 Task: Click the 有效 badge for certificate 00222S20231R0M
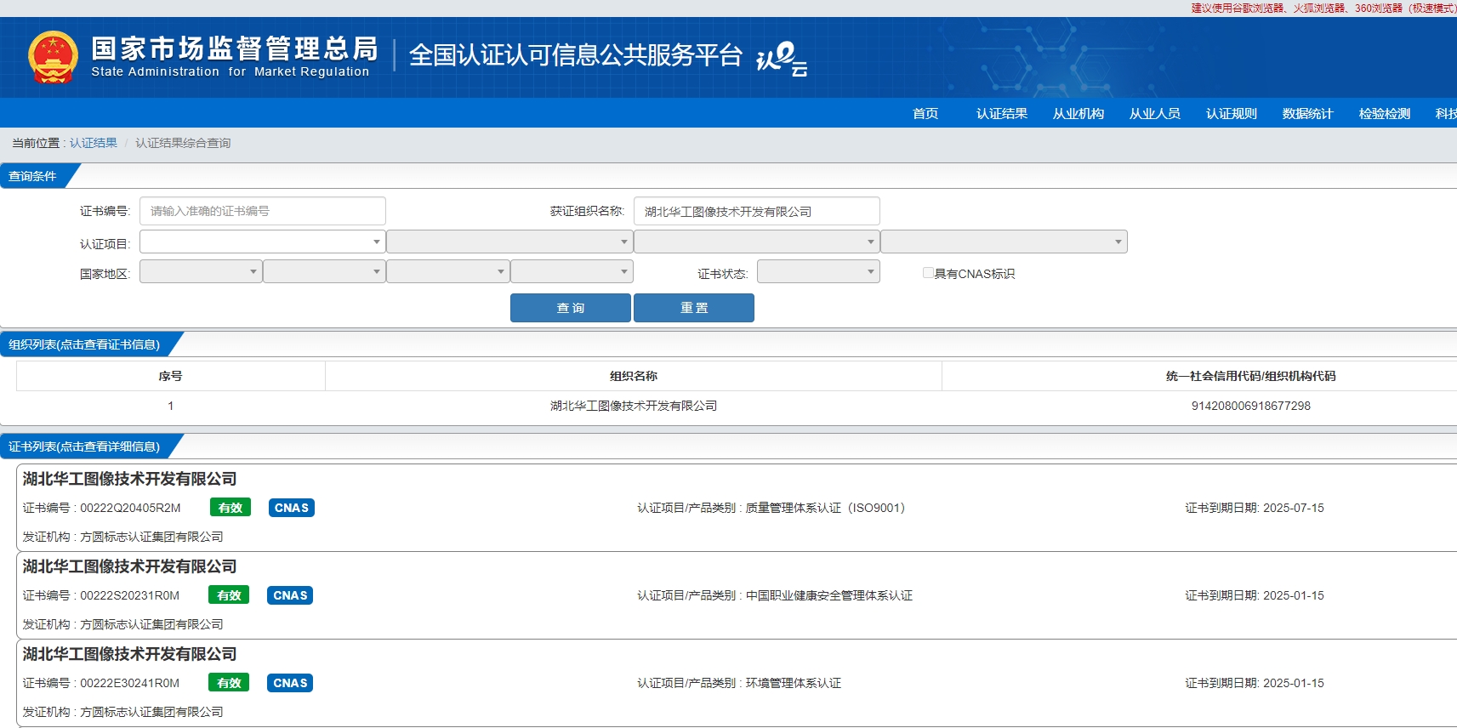click(x=229, y=595)
